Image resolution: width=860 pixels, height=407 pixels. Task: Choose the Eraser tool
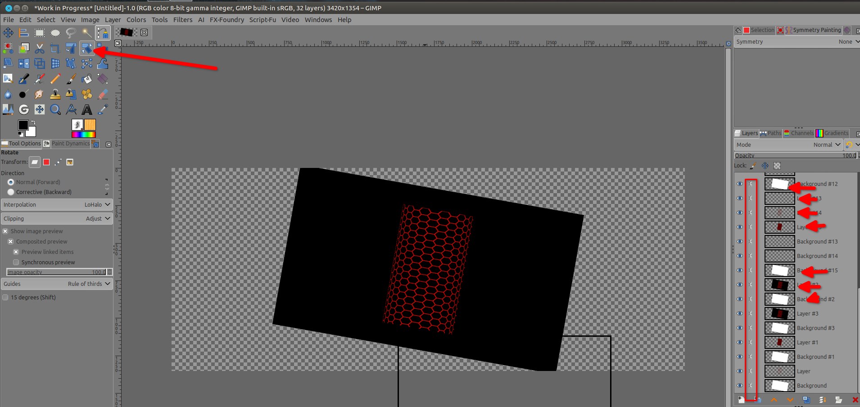coord(103,94)
